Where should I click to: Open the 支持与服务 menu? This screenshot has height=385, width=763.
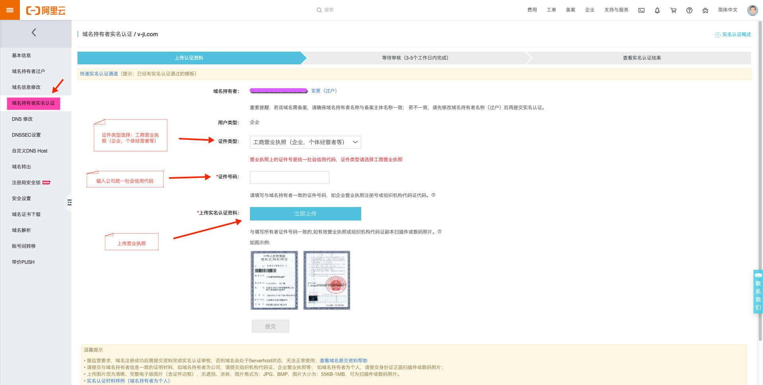coord(616,10)
